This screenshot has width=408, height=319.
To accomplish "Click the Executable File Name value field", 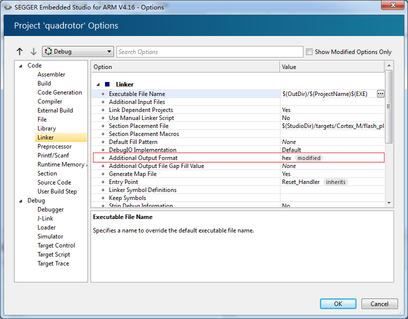I will (x=328, y=93).
